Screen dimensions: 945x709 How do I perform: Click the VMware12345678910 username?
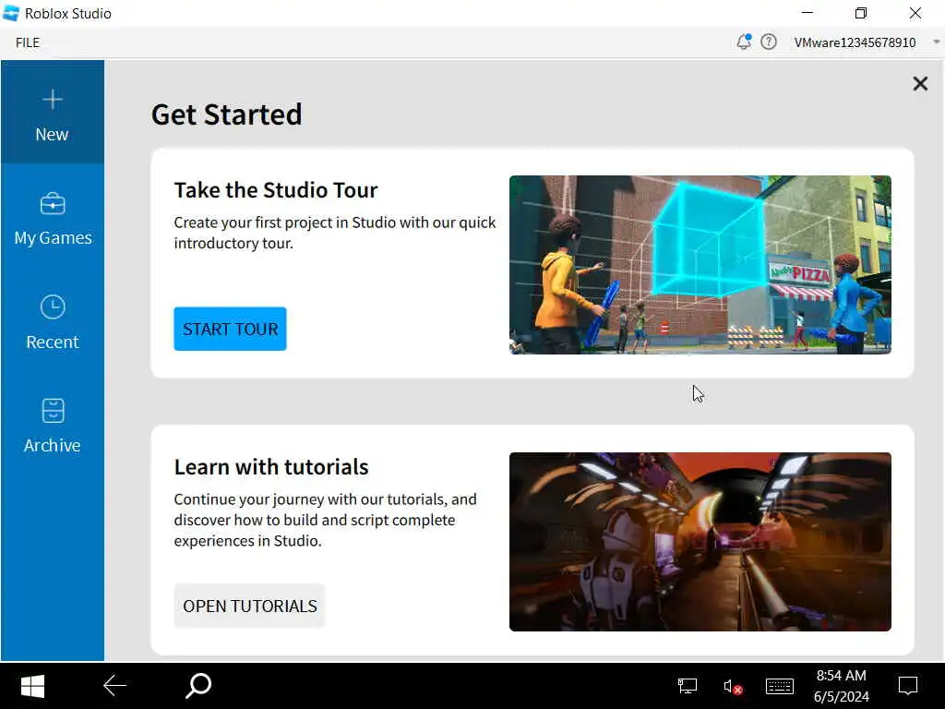855,42
